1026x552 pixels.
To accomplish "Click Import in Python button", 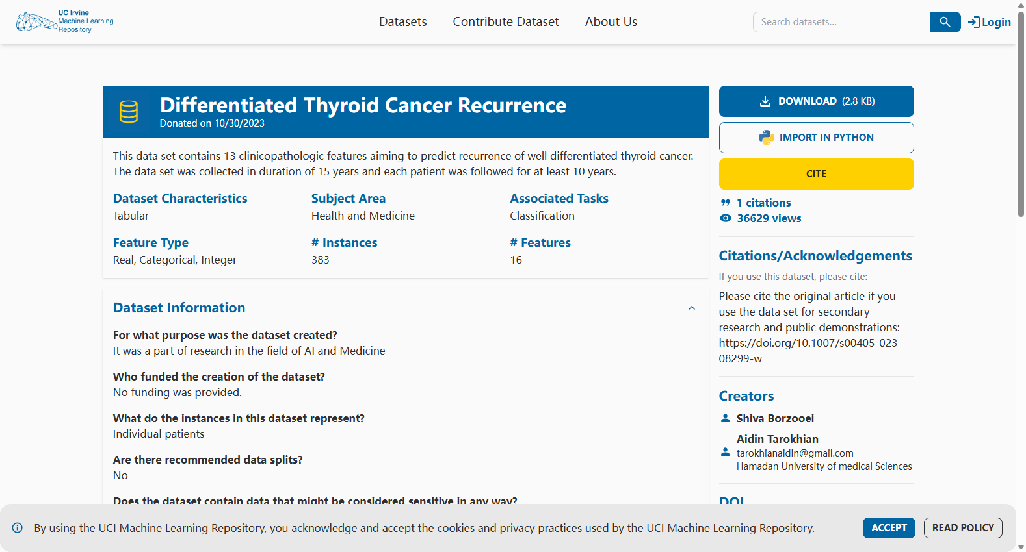I will [x=817, y=138].
